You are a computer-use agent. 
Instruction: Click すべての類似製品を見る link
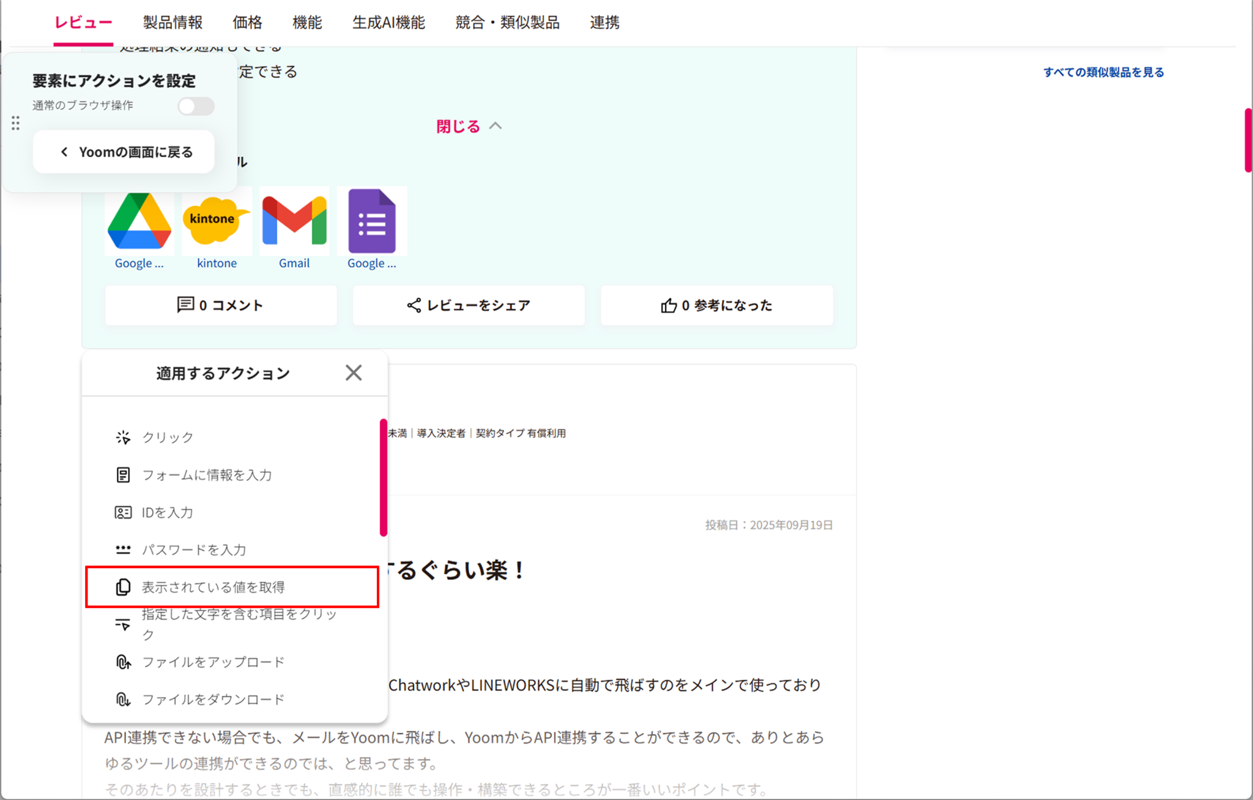(1103, 72)
